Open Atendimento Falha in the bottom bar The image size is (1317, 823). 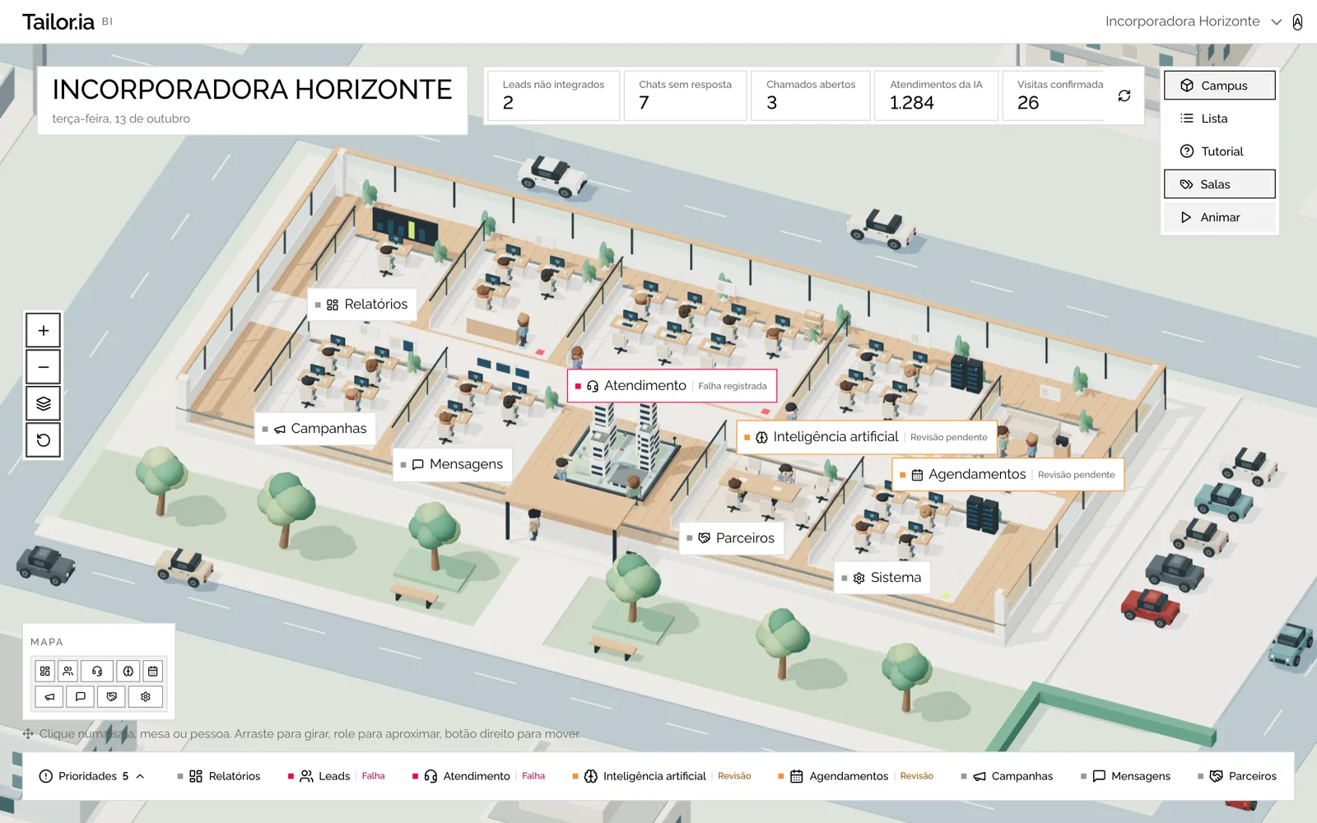coord(478,776)
